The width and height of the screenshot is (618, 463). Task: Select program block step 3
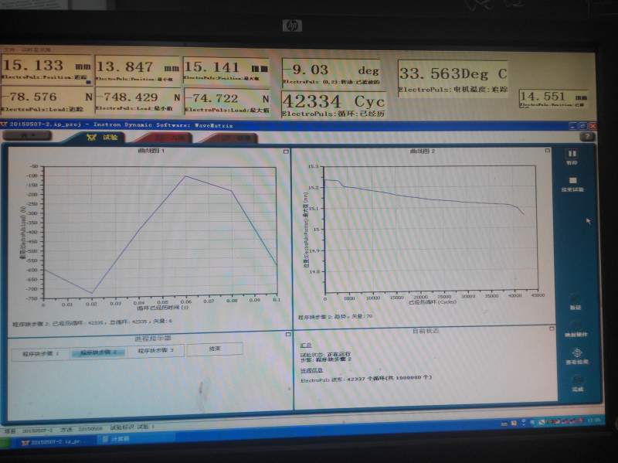tap(155, 351)
